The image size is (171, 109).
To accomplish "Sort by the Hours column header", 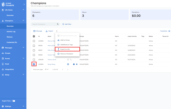I will coord(117,36).
